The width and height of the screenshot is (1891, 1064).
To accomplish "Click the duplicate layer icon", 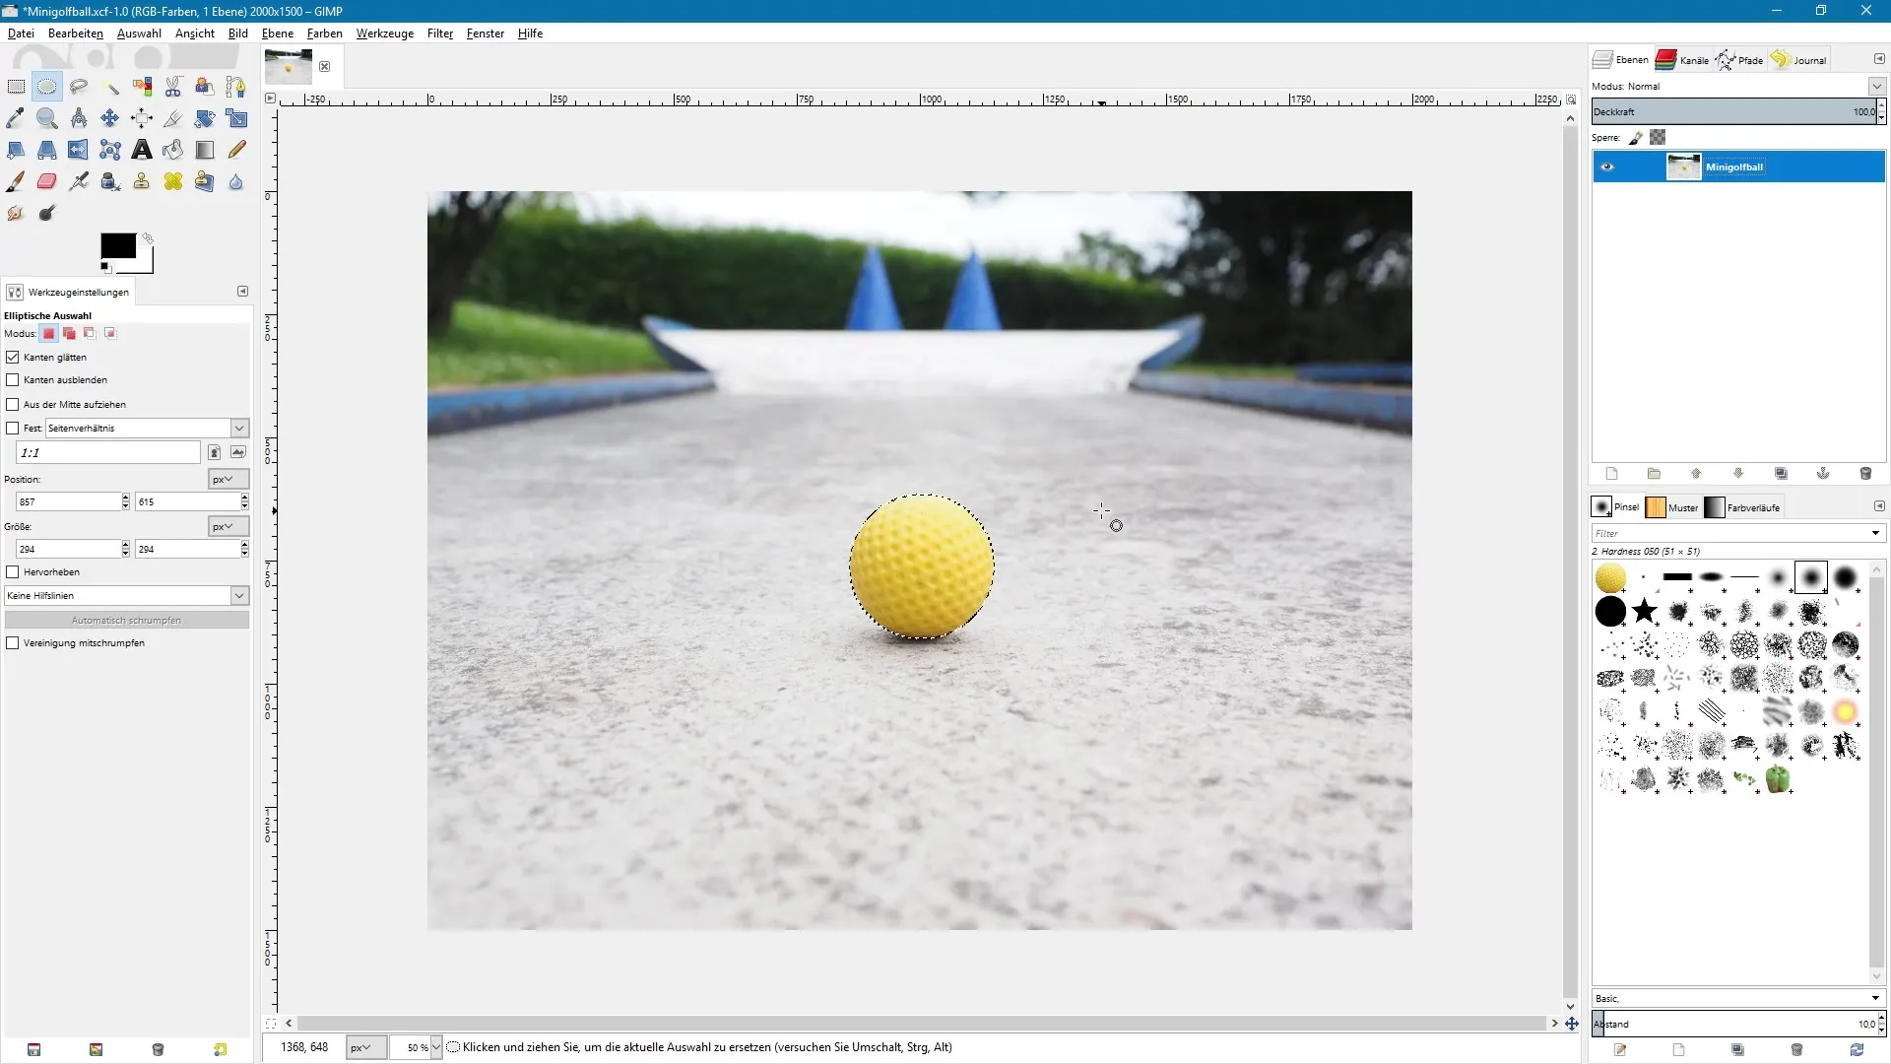I will (x=1781, y=474).
